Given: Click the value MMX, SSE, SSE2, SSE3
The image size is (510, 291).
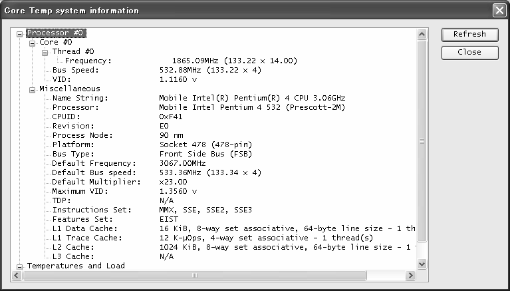Looking at the screenshot, I should [206, 210].
